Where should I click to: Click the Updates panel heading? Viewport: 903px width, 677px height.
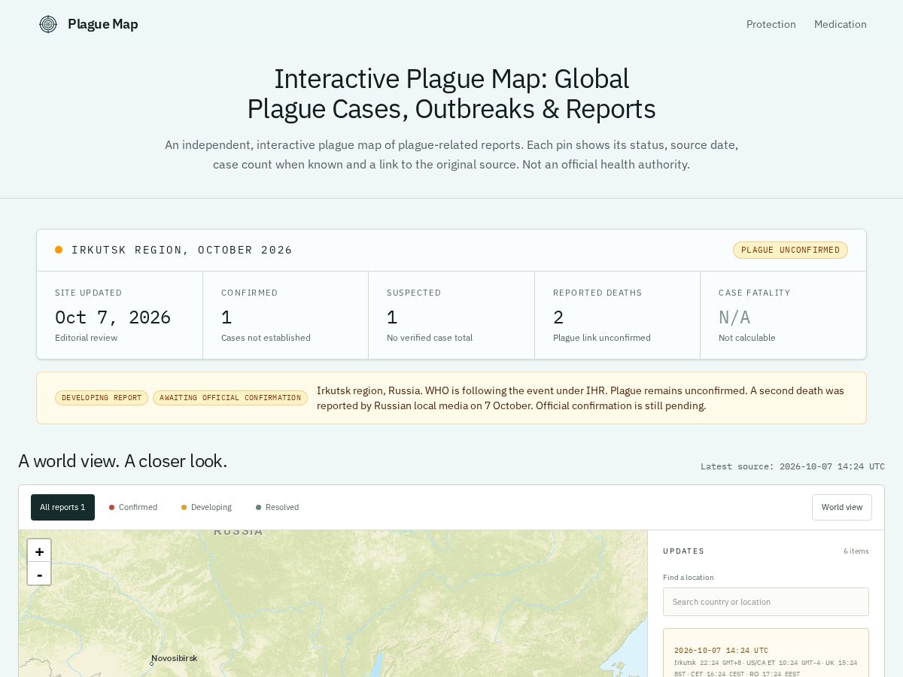pos(683,551)
